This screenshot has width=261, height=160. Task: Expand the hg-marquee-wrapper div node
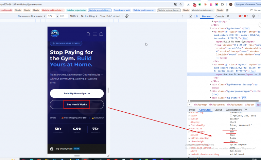point(211,91)
